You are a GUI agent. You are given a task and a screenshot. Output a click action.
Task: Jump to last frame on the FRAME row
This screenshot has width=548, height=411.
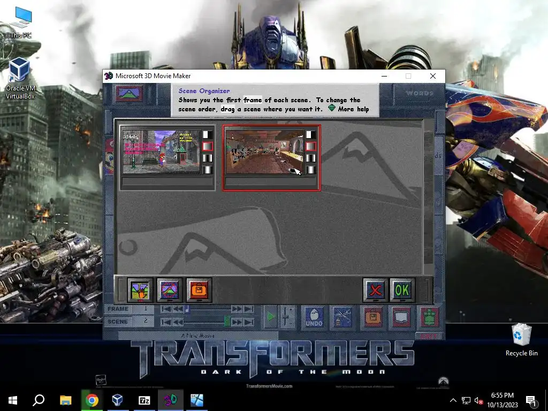248,309
